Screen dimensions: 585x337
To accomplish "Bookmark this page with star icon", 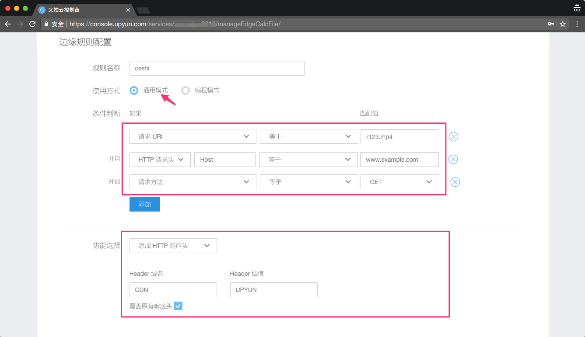I will coord(563,24).
